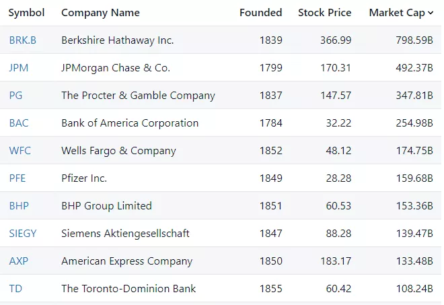Click The Toronto-Dominion Bank name cell
444x305 pixels.
128,289
